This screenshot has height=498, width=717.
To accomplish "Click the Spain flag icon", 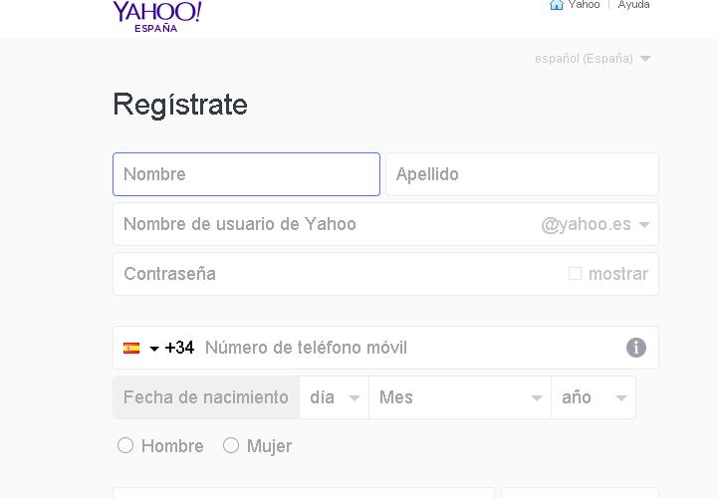I will [x=131, y=348].
